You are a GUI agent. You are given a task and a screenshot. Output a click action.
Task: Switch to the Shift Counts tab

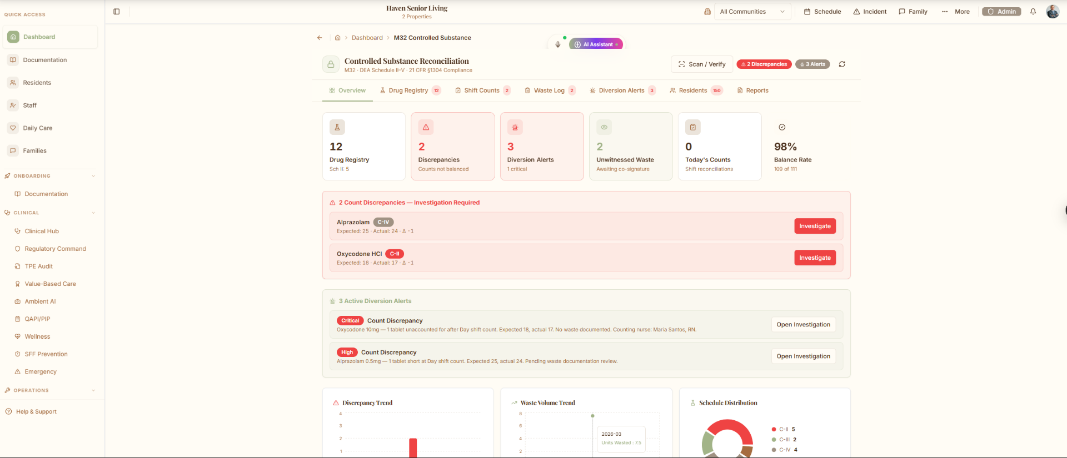coord(482,90)
